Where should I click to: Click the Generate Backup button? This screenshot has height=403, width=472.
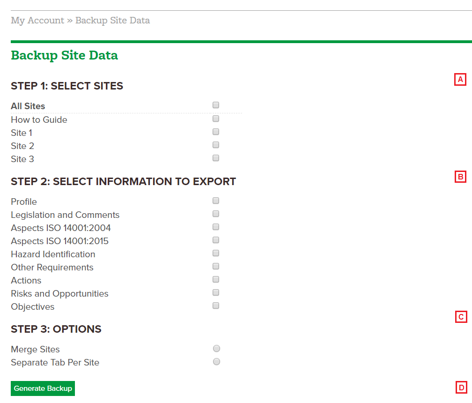(x=43, y=388)
